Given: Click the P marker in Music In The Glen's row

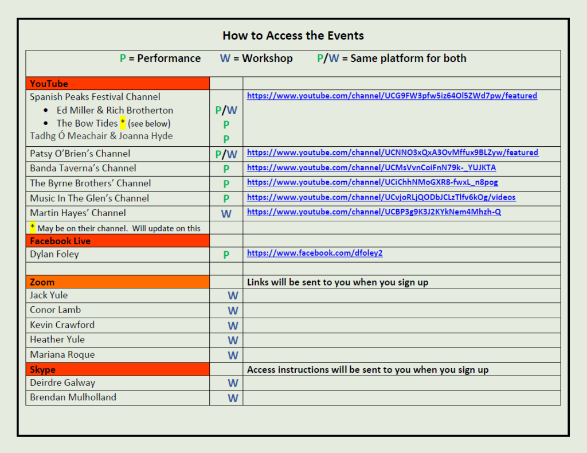Looking at the screenshot, I should click(226, 199).
